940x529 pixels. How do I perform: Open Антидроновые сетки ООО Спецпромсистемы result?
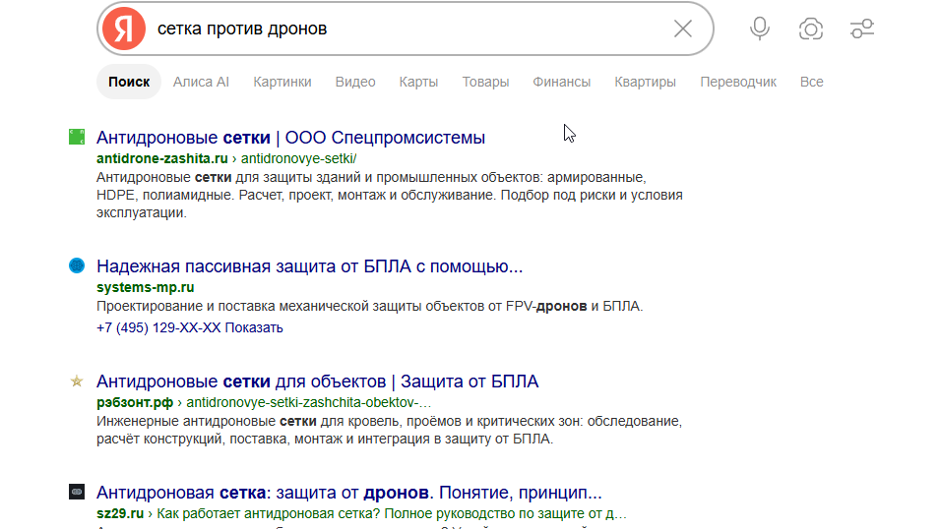[x=290, y=138]
